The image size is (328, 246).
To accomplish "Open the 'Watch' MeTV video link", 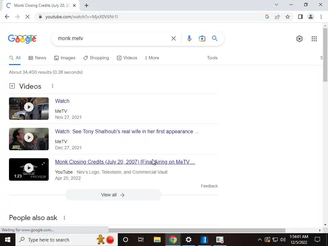I will (x=62, y=101).
